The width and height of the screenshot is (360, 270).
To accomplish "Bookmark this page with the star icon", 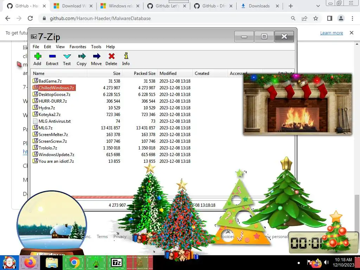I will pos(316,18).
